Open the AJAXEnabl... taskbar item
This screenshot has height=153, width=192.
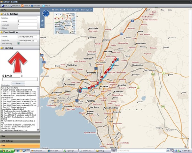[x=38, y=151]
